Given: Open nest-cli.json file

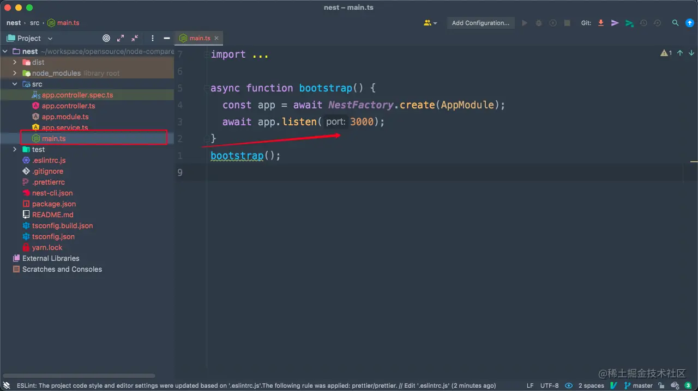Looking at the screenshot, I should click(52, 193).
